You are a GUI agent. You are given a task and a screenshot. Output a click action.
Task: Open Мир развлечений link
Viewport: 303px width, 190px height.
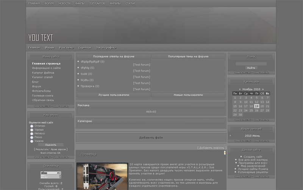pos(253,166)
